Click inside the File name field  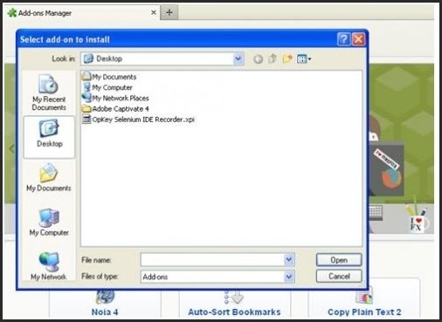coord(212,259)
